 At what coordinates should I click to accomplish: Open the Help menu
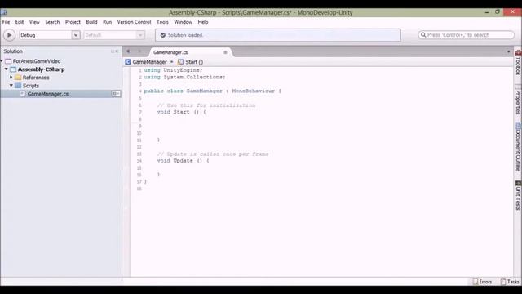[203, 22]
